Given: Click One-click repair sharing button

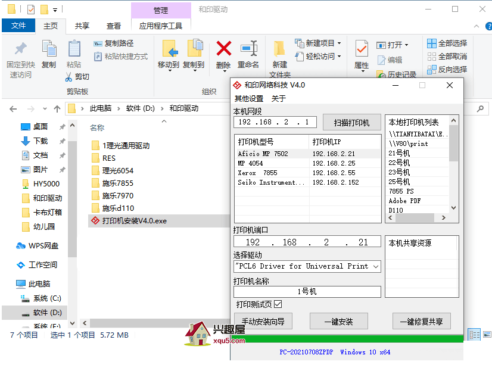Looking at the screenshot, I should [421, 321].
